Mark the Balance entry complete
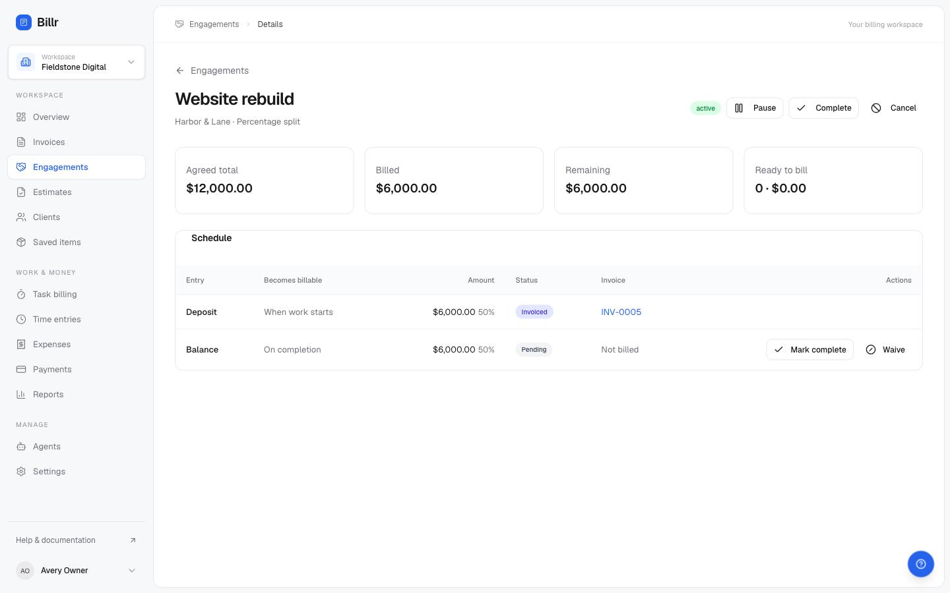The image size is (950, 593). [810, 350]
